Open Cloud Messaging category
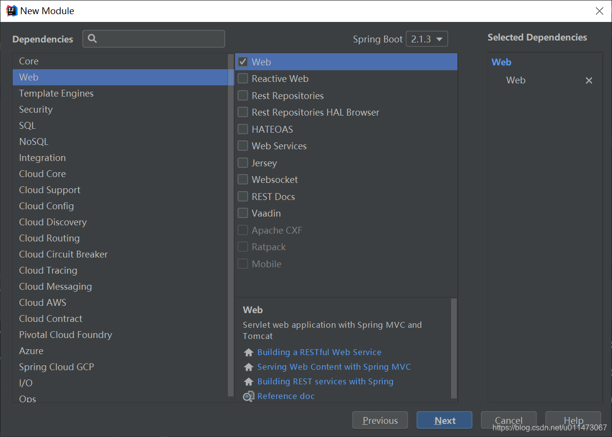The width and height of the screenshot is (612, 437). [120, 286]
